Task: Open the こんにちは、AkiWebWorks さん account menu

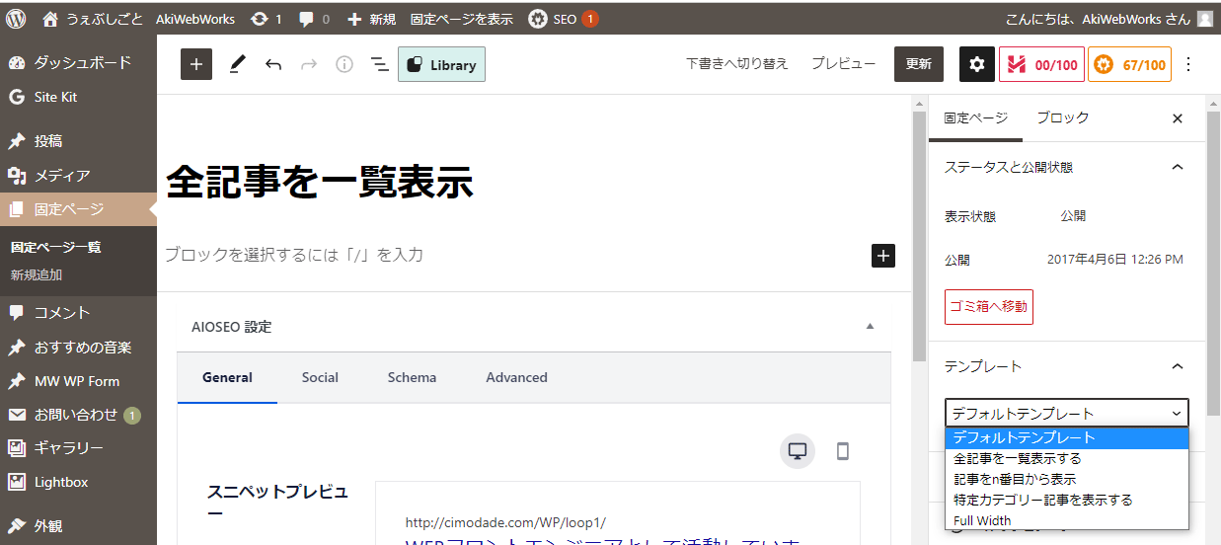Action: pyautogui.click(x=1109, y=19)
